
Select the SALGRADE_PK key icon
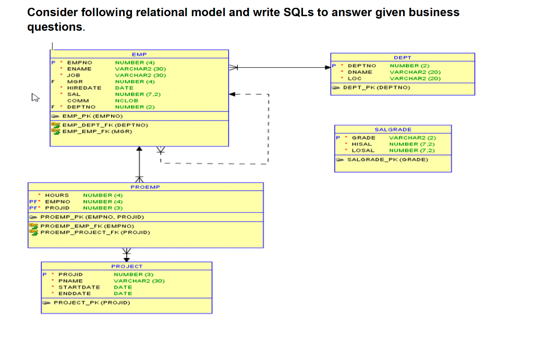[339, 159]
